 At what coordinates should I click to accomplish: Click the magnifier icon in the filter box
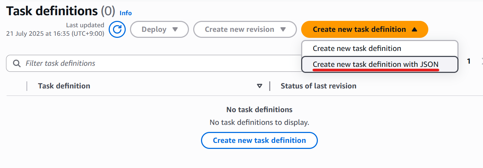tap(17, 63)
